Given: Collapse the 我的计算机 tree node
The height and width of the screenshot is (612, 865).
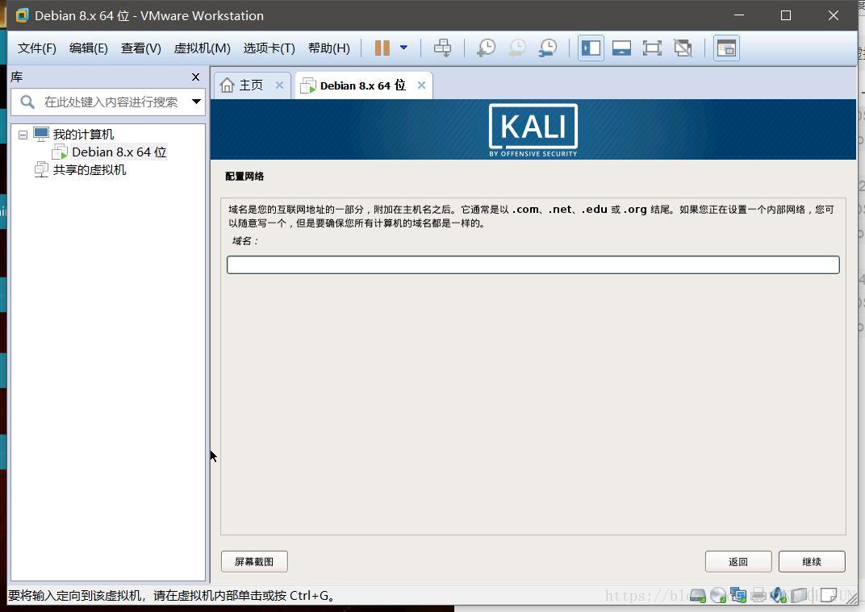Looking at the screenshot, I should (x=23, y=135).
